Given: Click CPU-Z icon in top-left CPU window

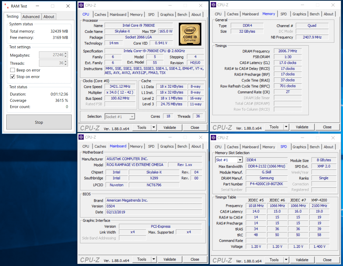Looking at the screenshot, I should pyautogui.click(x=81, y=5).
